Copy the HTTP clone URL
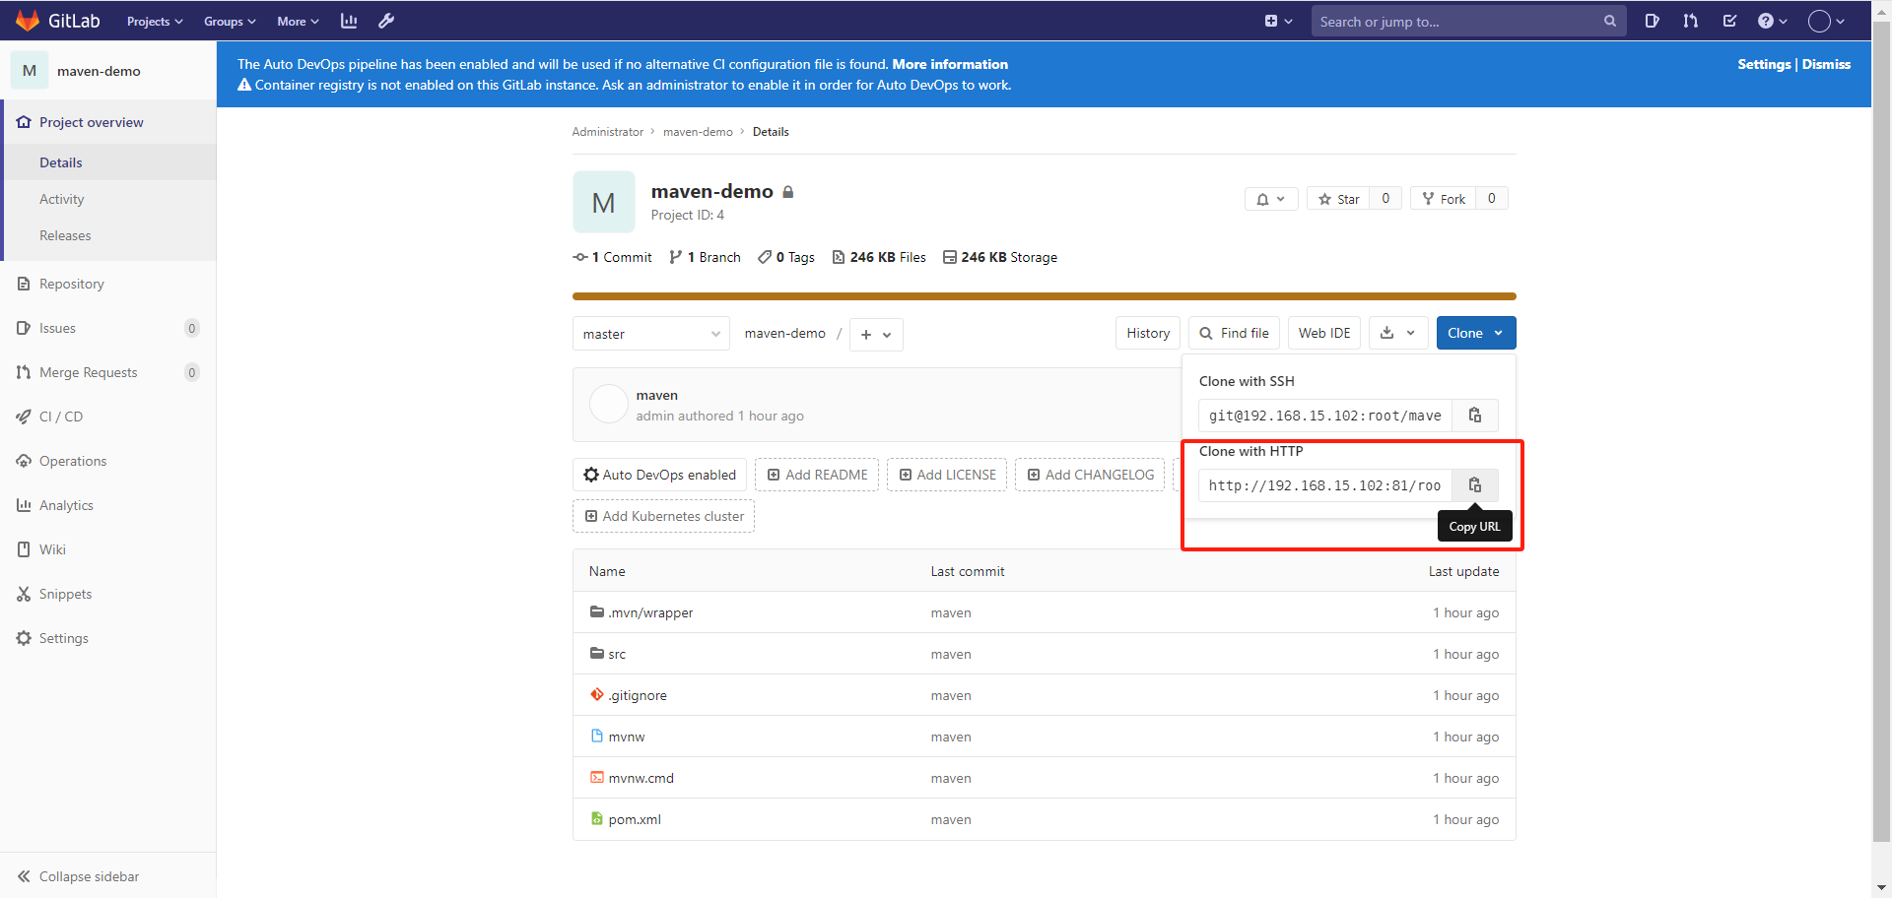This screenshot has height=898, width=1892. (1475, 485)
